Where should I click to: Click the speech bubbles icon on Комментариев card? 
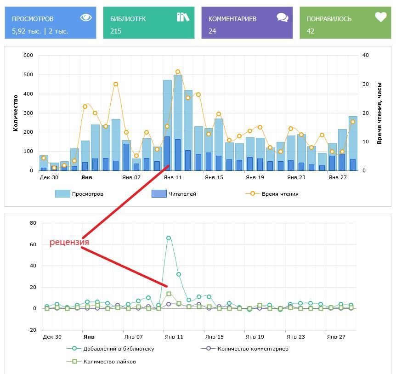(283, 17)
